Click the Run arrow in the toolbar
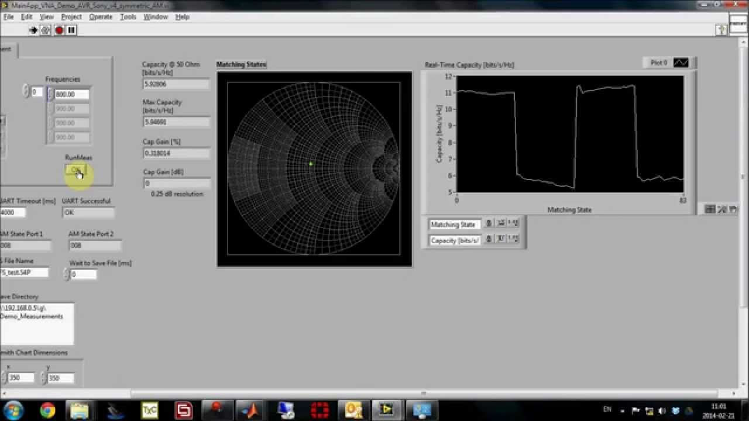This screenshot has width=749, height=421. [x=33, y=30]
